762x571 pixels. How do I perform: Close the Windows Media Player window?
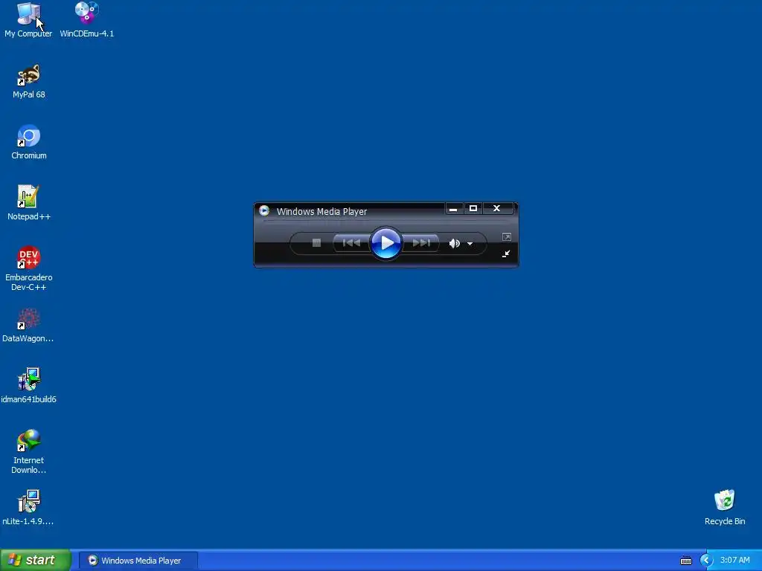496,209
